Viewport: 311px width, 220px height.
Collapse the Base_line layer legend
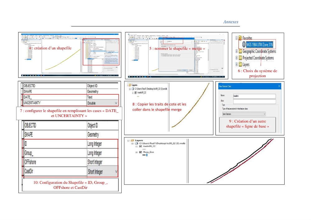point(137,152)
